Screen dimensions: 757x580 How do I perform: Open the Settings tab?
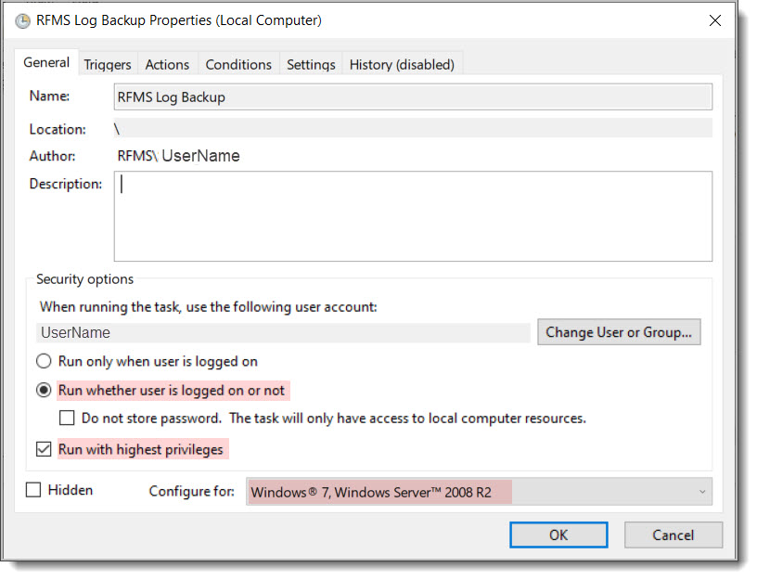coord(310,64)
